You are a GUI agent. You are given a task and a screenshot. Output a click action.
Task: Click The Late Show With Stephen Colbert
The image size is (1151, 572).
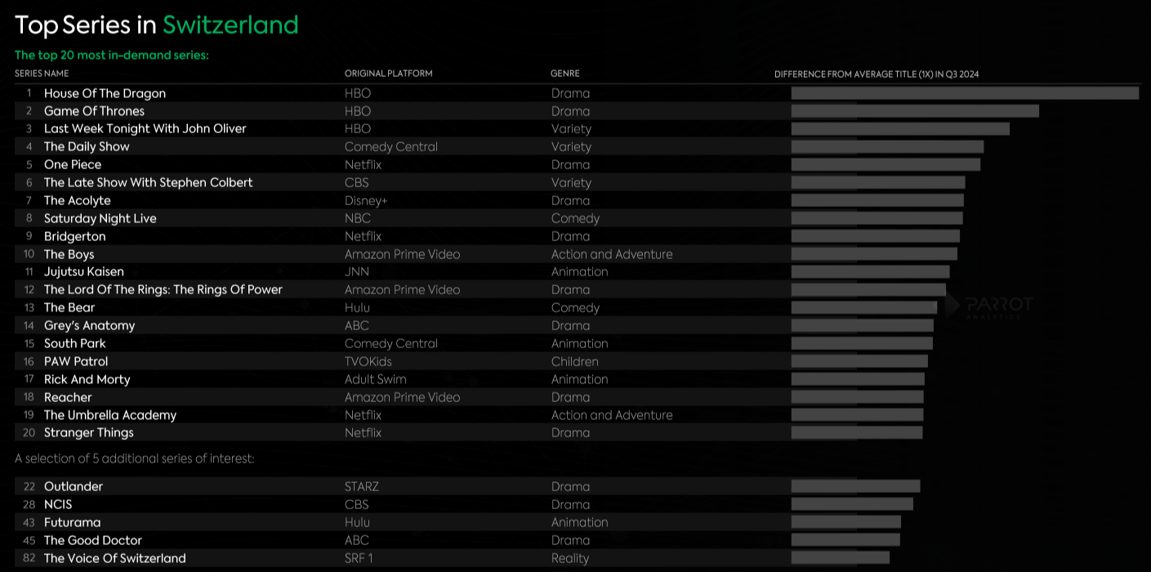(149, 182)
